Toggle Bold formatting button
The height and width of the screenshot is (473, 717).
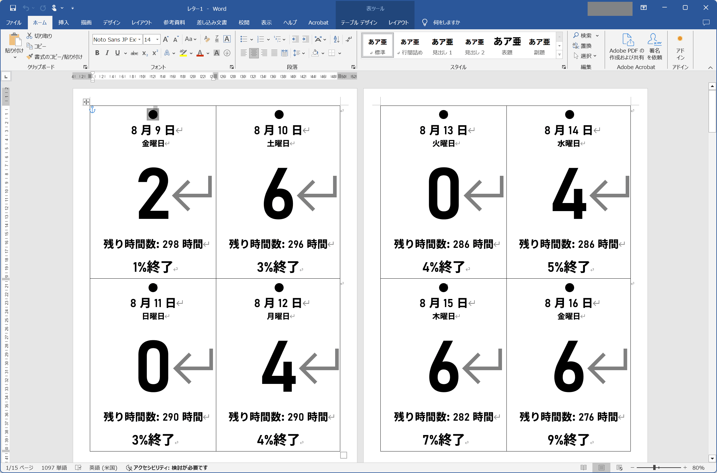[97, 53]
